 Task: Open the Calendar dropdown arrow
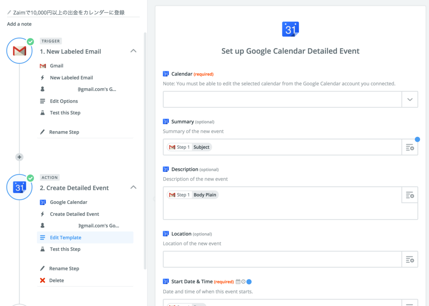click(x=410, y=99)
